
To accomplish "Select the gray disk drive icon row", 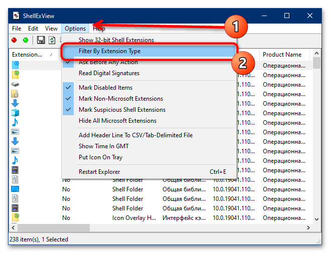I will click(x=15, y=84).
